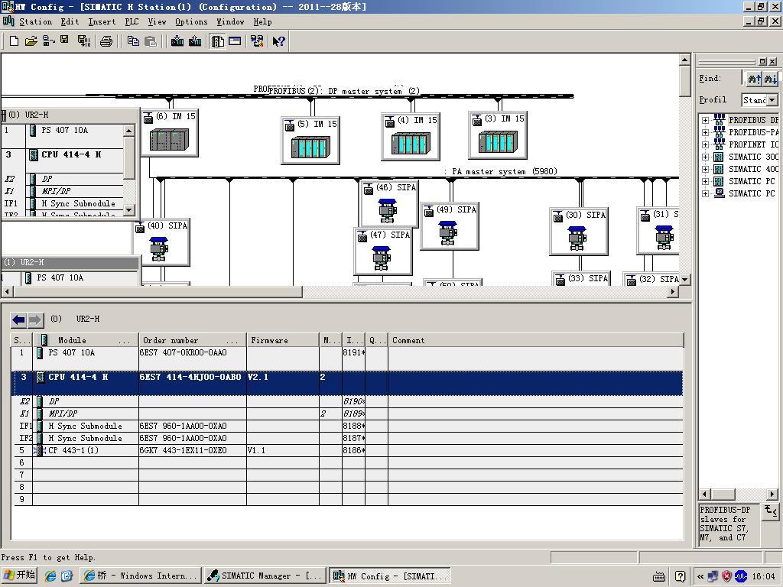This screenshot has width=783, height=587.
Task: Expand the PROFIBUS DP catalog node
Action: (705, 120)
